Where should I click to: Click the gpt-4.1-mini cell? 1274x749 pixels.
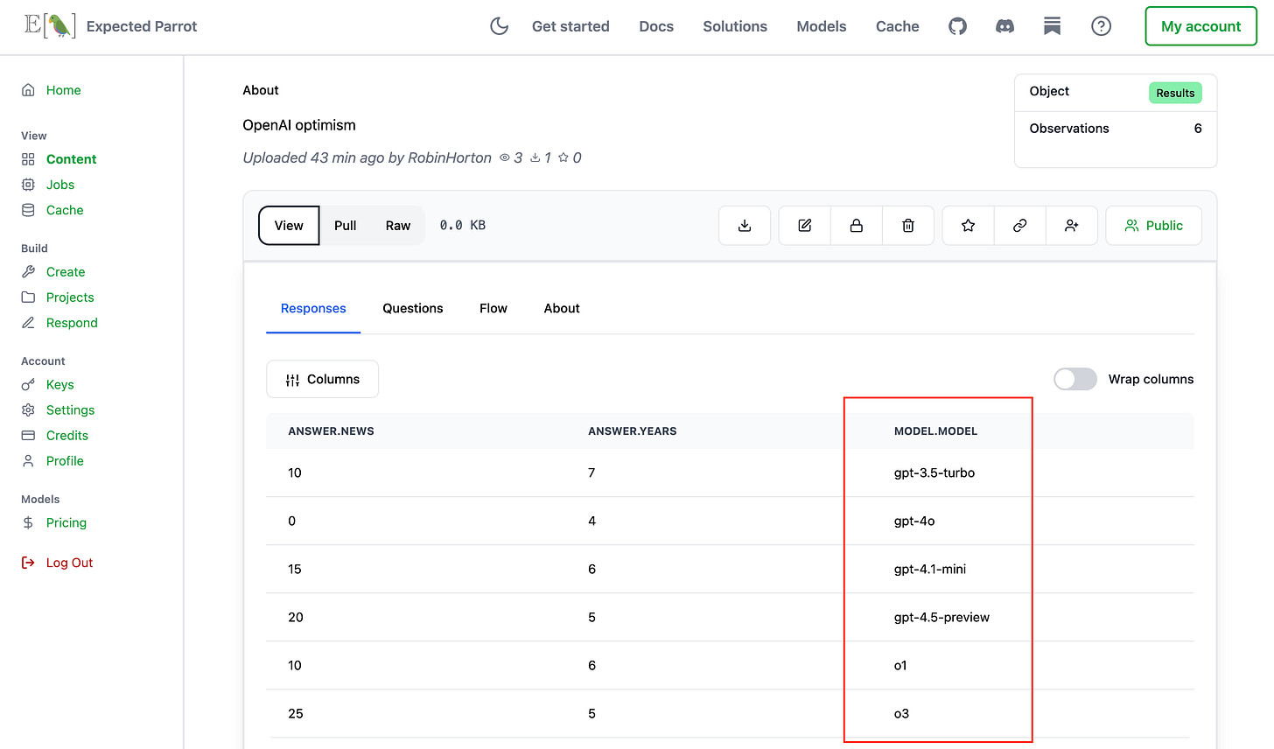tap(930, 569)
